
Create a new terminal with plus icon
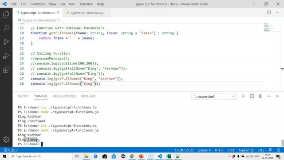point(243,96)
